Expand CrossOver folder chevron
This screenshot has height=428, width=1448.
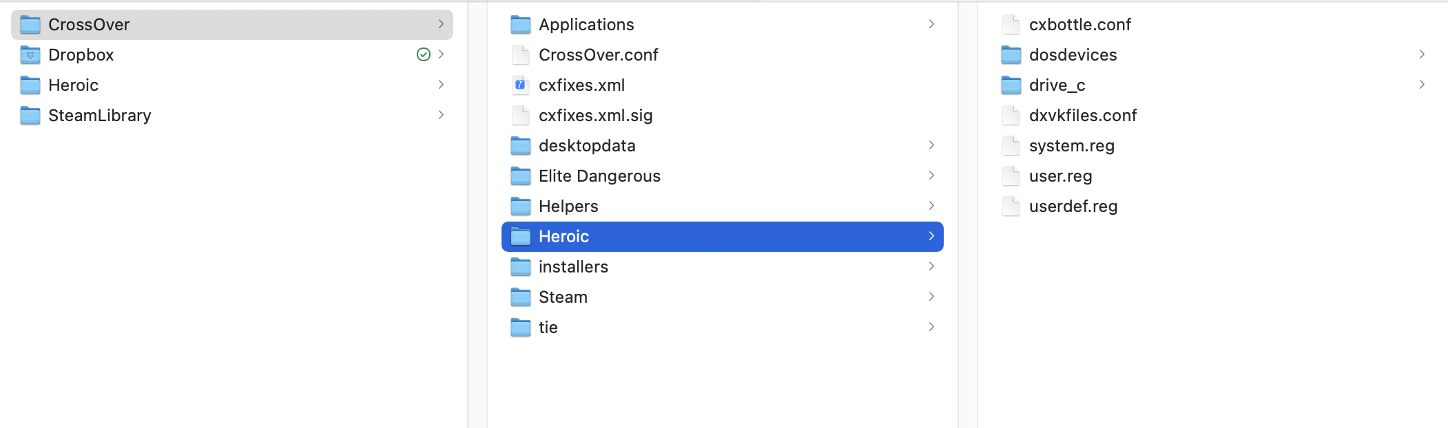coord(441,24)
